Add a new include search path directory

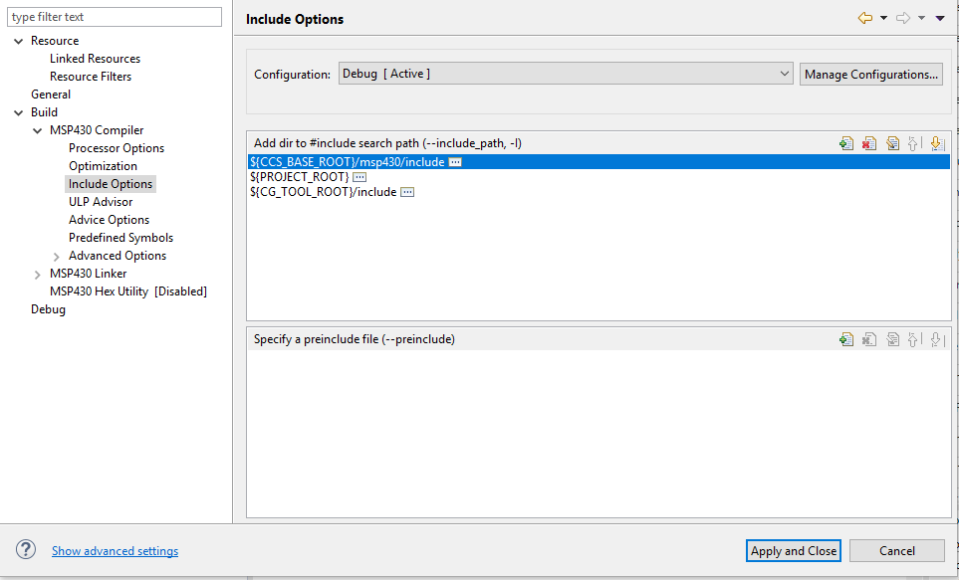845,143
